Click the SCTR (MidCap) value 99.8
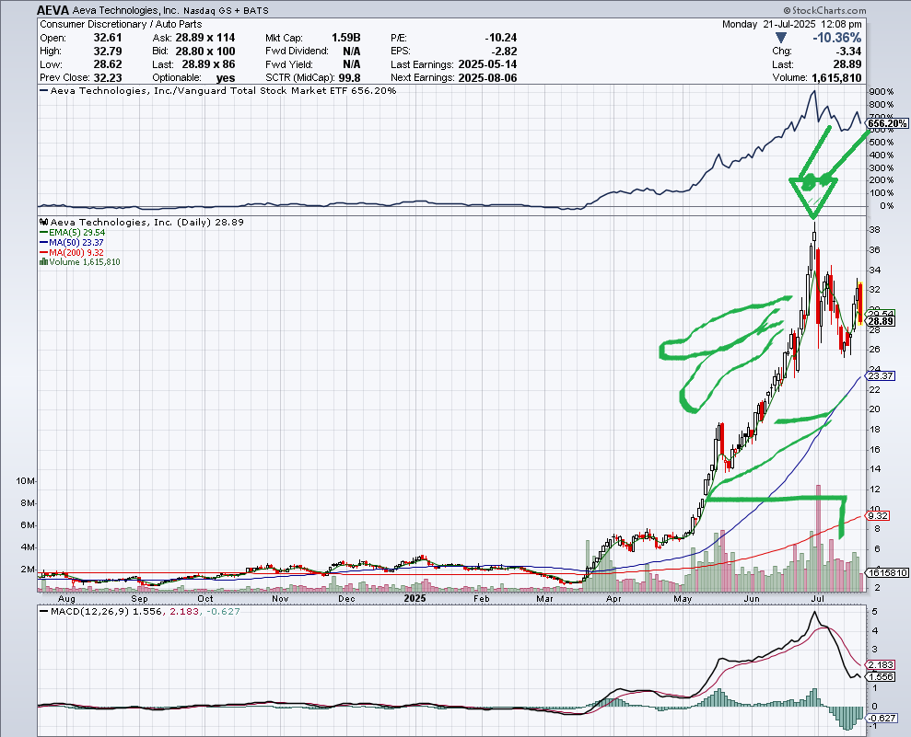The height and width of the screenshot is (737, 911). click(x=348, y=78)
